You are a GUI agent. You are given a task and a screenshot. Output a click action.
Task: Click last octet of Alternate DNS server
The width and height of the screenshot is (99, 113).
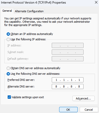(79, 86)
